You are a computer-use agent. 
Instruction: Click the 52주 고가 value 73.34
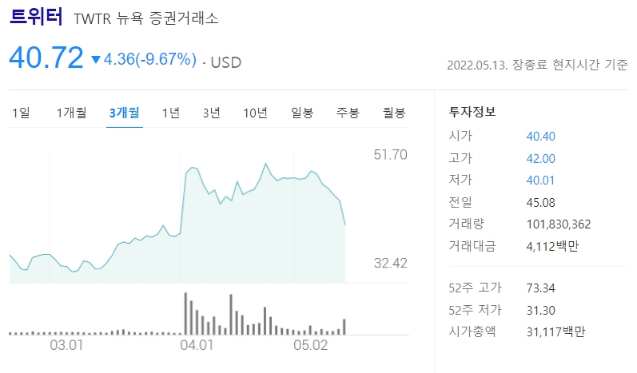[541, 288]
